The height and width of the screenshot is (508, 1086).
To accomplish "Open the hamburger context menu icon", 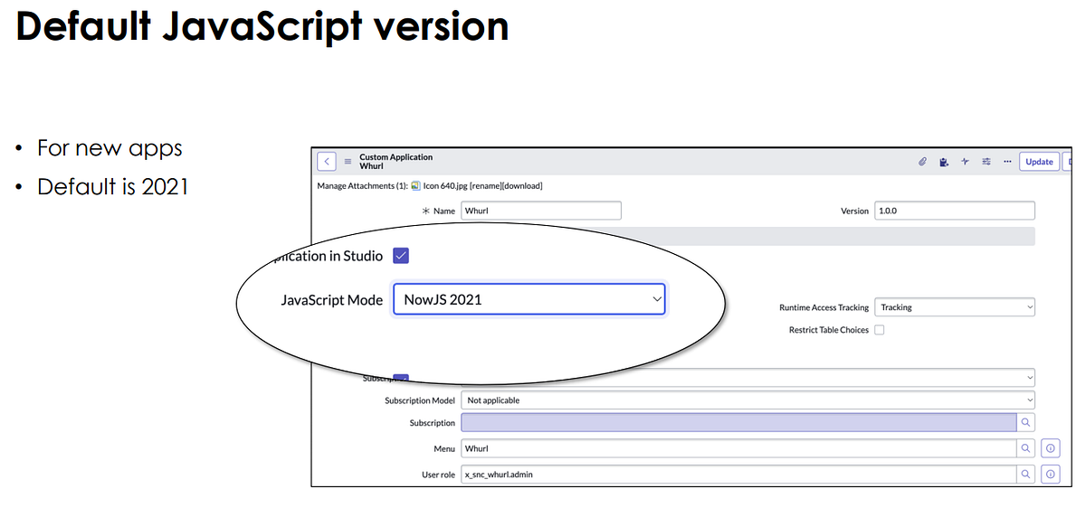I will coord(348,162).
